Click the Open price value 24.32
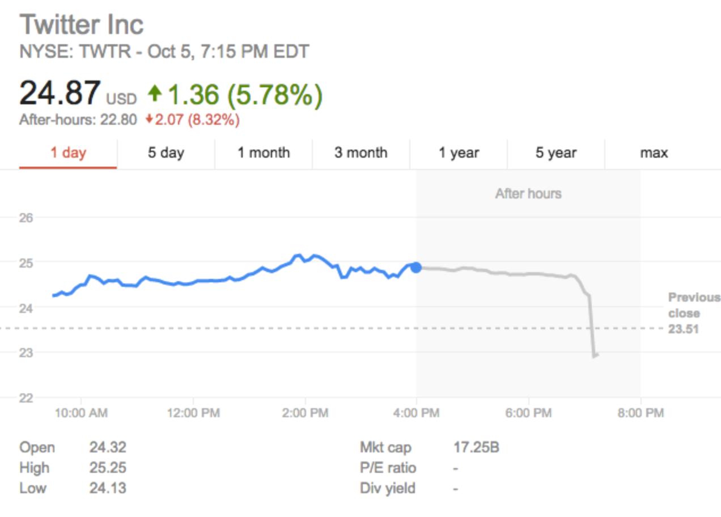Screen dimensions: 721x517 pyautogui.click(x=108, y=448)
